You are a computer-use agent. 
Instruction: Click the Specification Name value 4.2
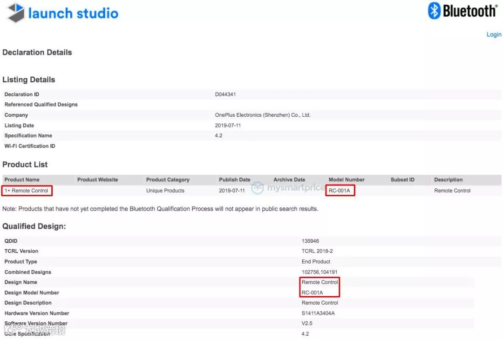pos(218,135)
